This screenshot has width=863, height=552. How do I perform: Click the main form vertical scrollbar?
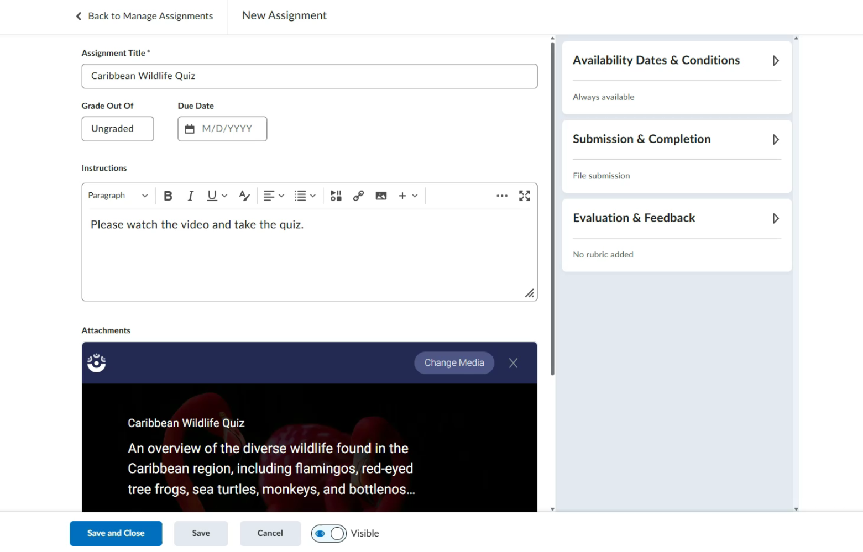coord(552,209)
